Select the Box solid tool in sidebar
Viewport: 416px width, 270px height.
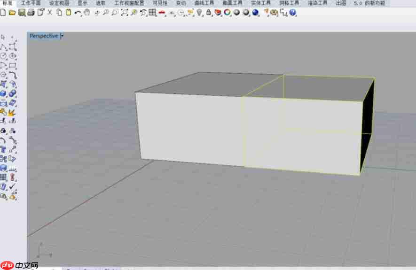pyautogui.click(x=3, y=94)
